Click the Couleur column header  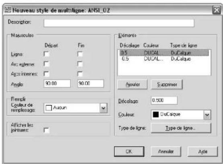[151, 46]
